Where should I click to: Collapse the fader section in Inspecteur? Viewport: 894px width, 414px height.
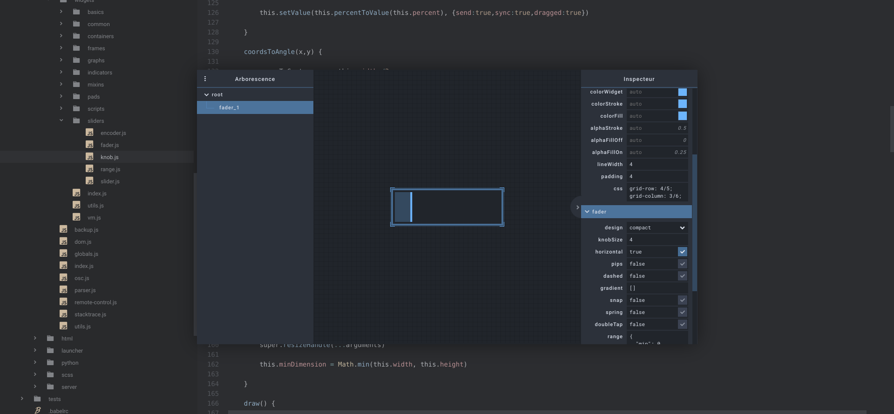click(x=587, y=212)
